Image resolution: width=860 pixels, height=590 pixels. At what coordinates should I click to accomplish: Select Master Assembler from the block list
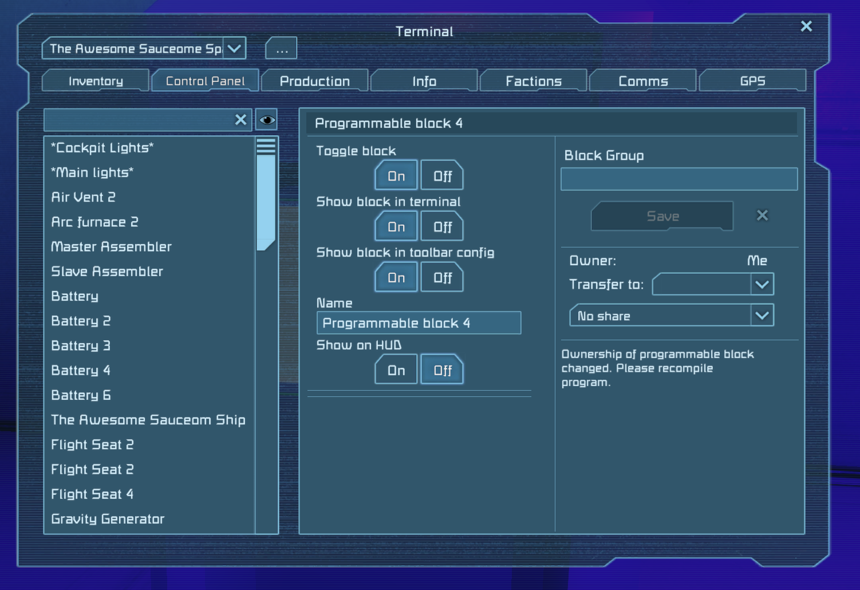111,246
